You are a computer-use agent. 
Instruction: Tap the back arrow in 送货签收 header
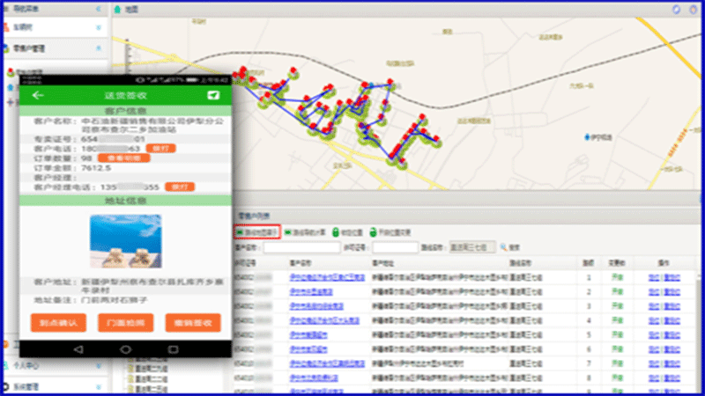click(37, 95)
